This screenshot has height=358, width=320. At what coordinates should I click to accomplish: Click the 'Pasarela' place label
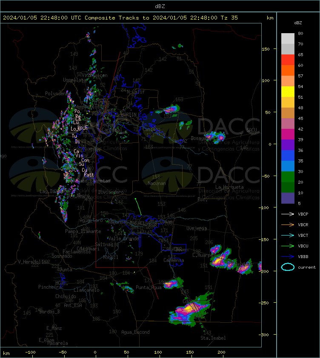tap(57, 343)
